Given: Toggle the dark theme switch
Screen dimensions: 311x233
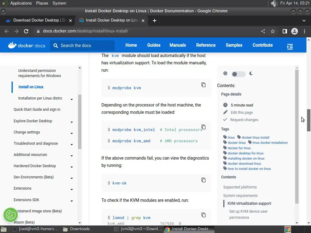Looking at the screenshot, I should (x=239, y=74).
